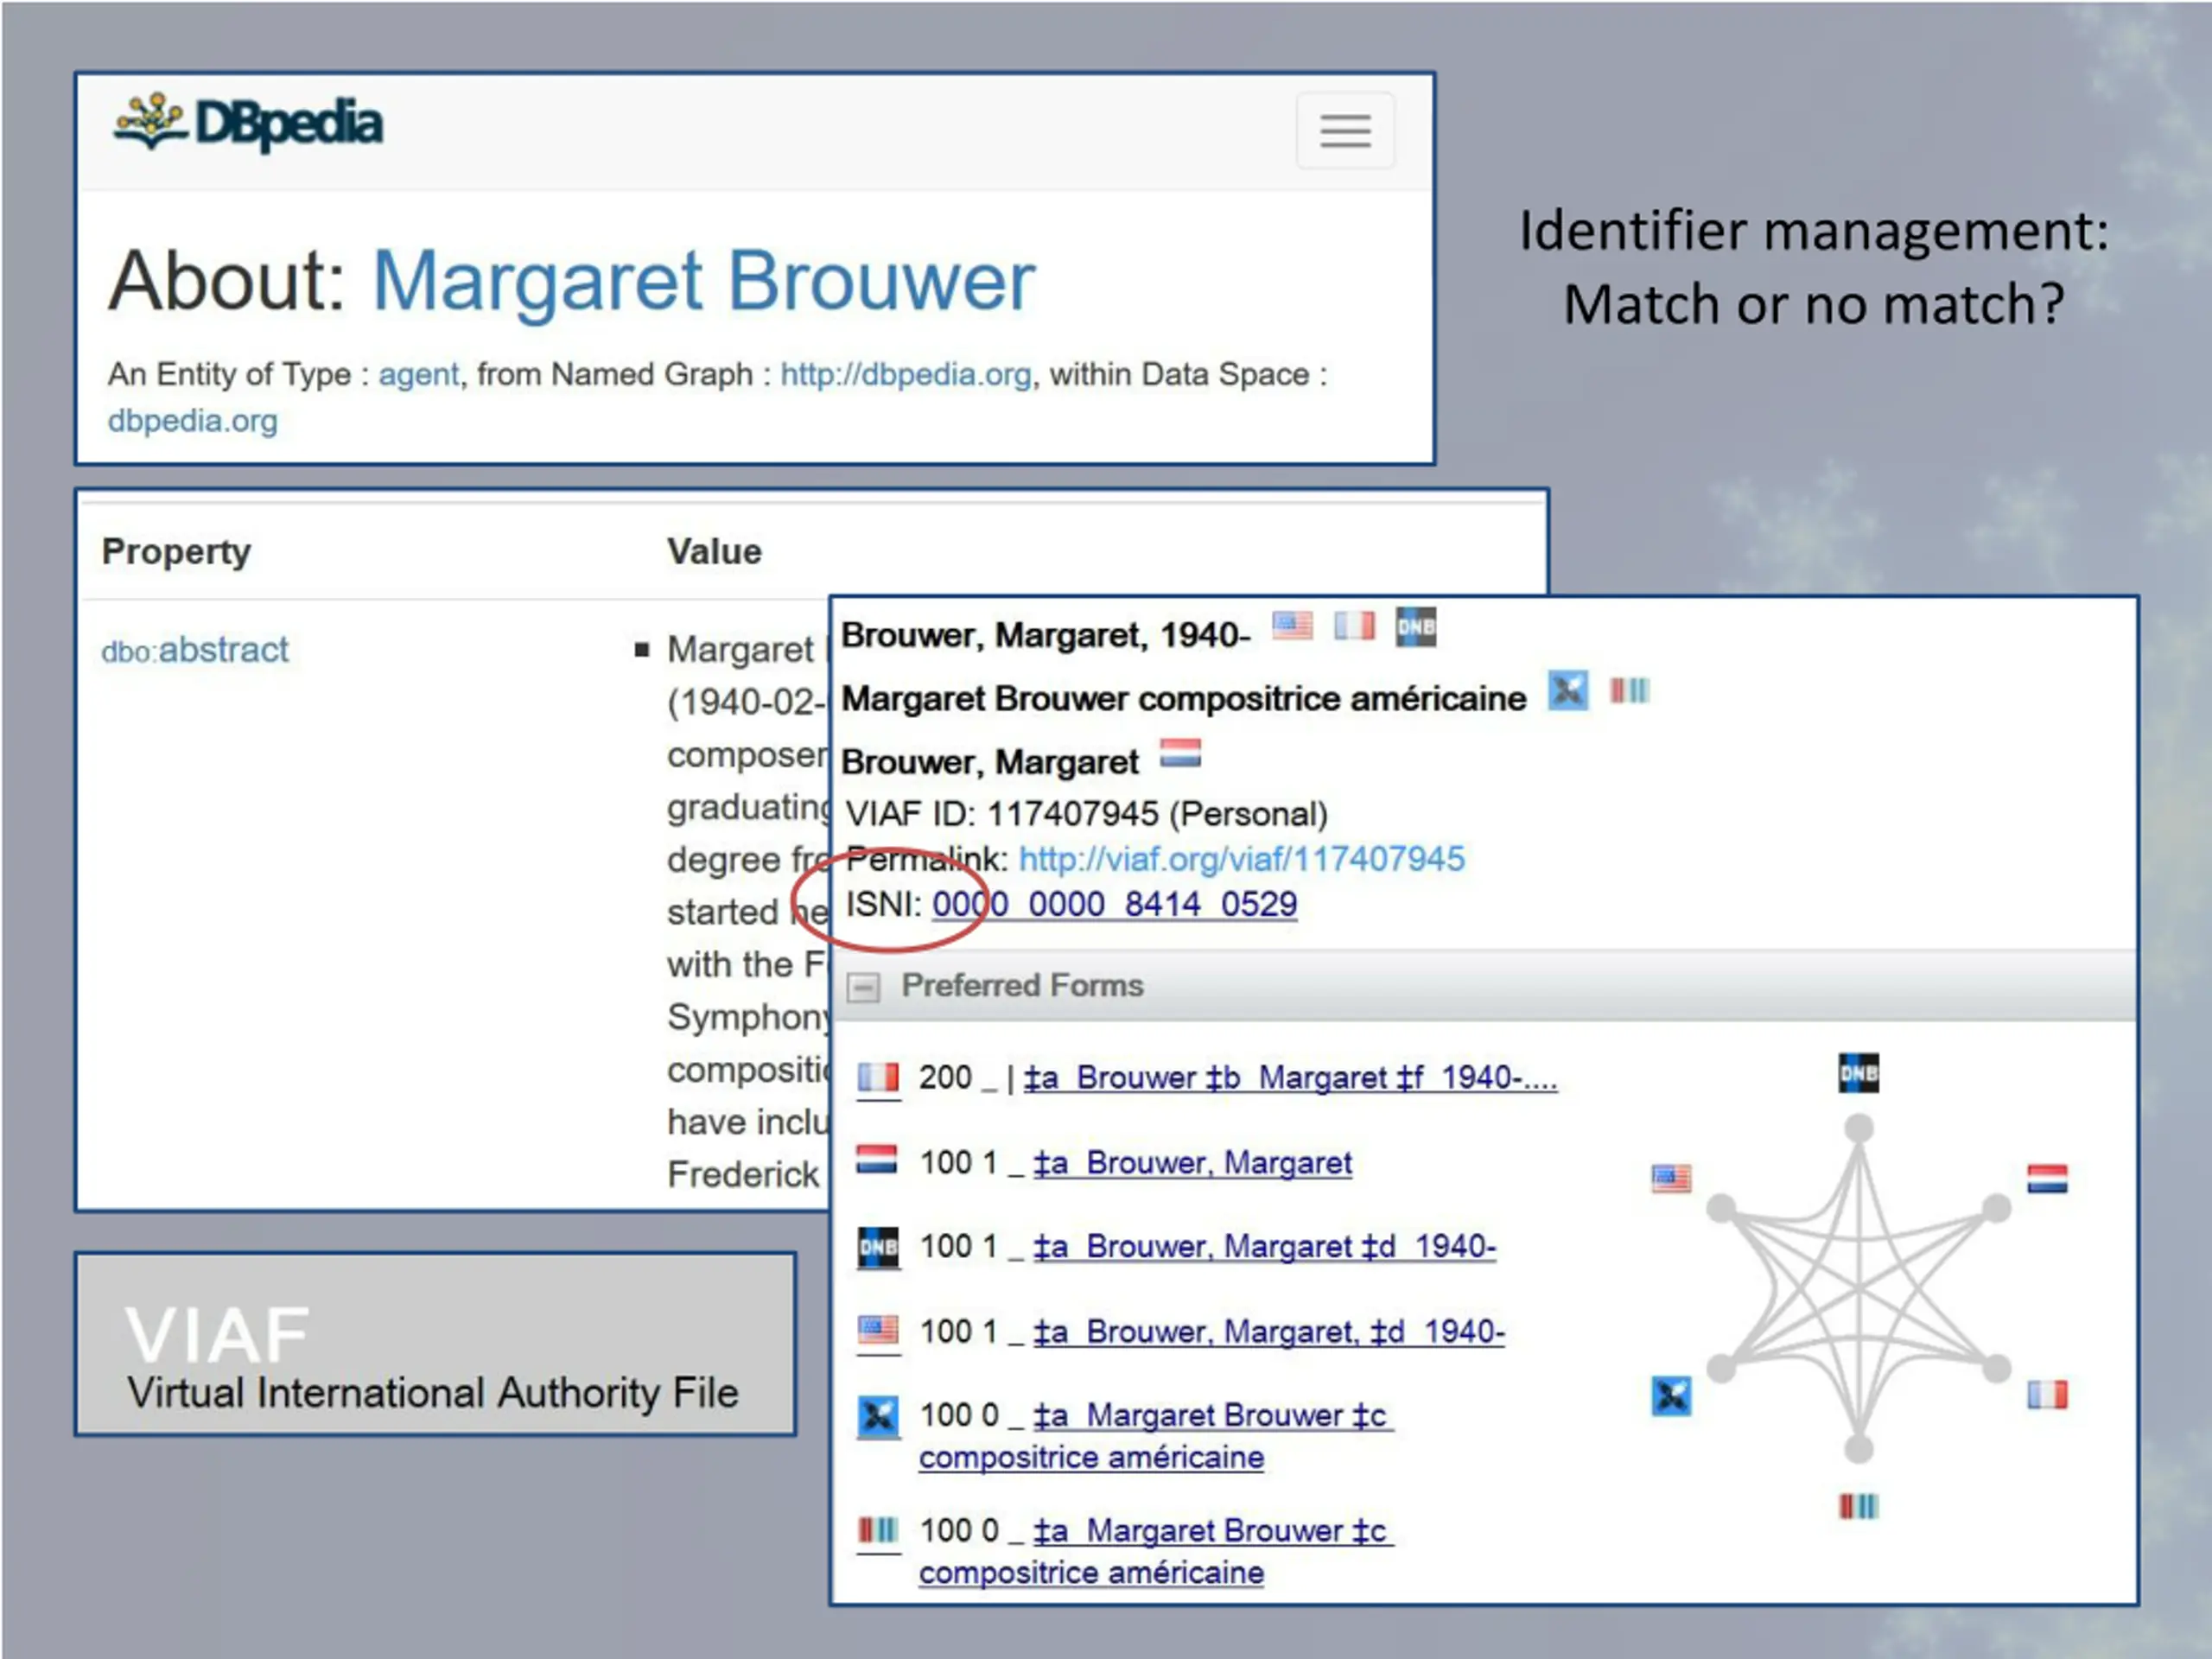Open the dbpedia.org data space link
The height and width of the screenshot is (1659, 2212).
(x=192, y=421)
